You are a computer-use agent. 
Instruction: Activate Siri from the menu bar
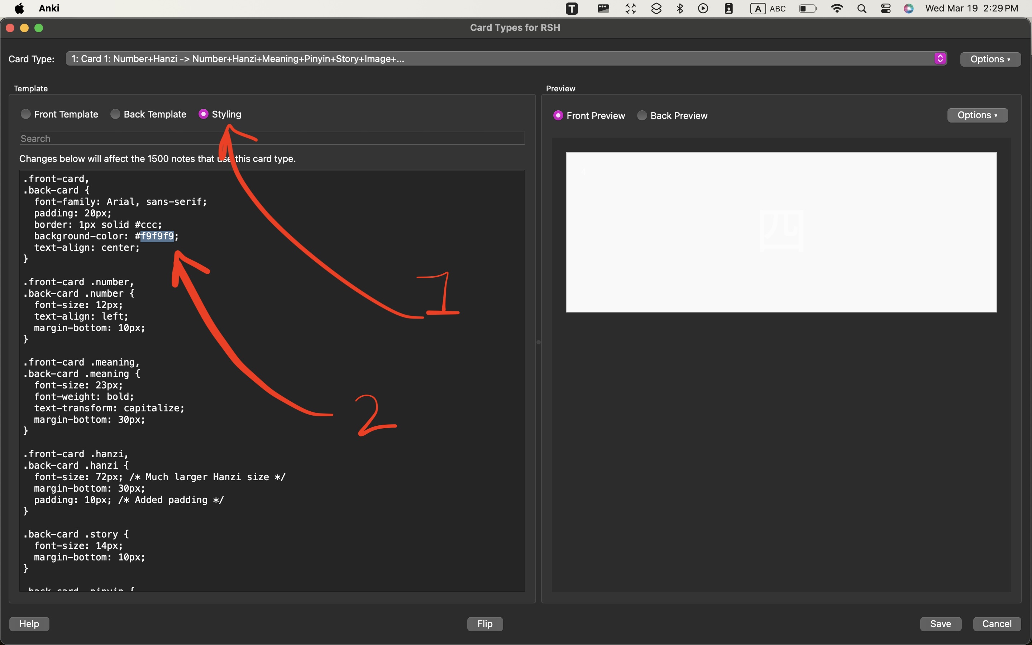pos(909,8)
